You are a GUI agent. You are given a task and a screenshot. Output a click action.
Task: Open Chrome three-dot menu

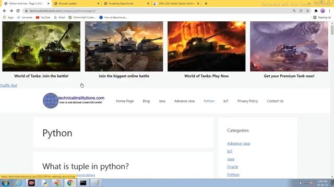[x=329, y=11]
